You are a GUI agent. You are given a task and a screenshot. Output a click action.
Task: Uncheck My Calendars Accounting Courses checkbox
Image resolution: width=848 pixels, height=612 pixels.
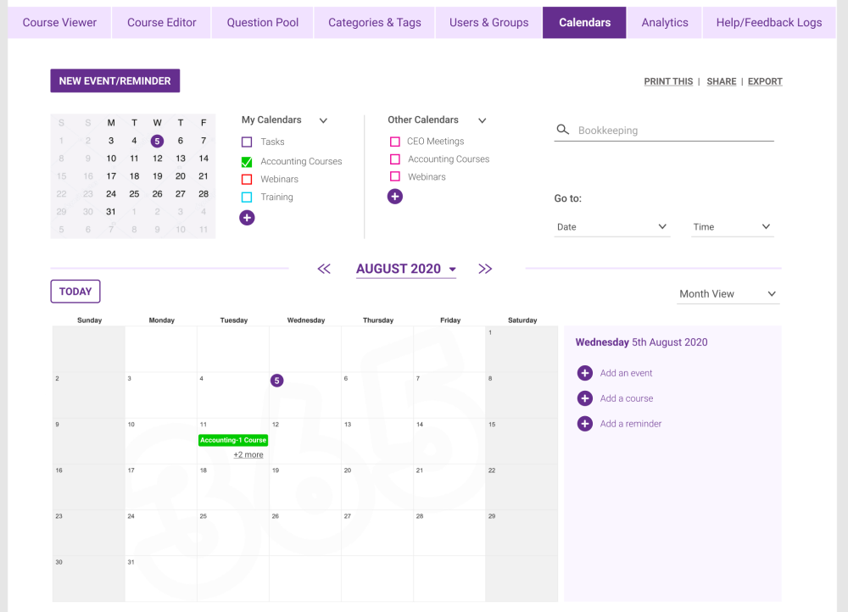point(247,162)
